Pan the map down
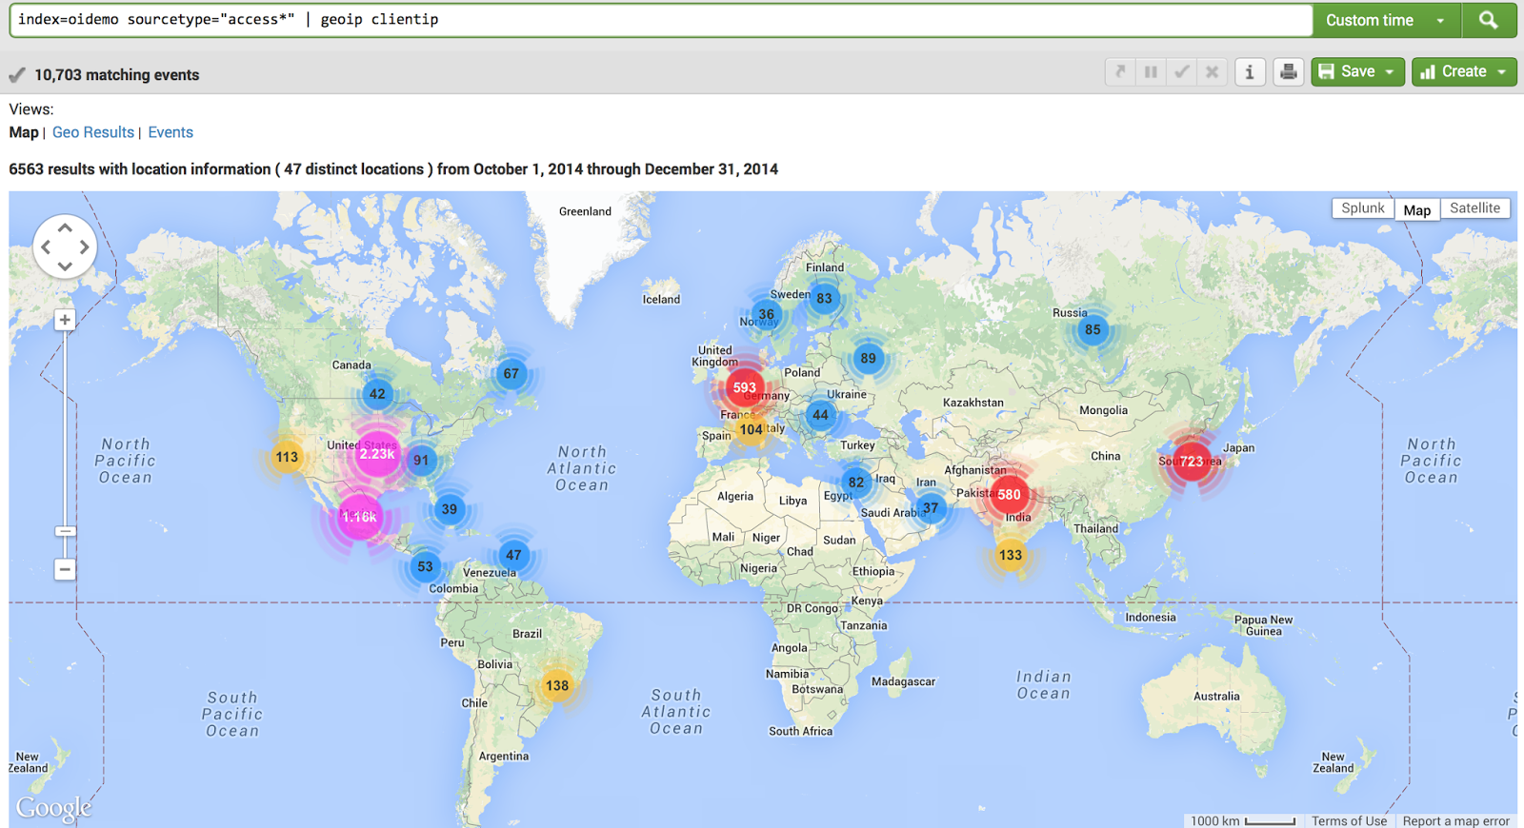Image resolution: width=1524 pixels, height=828 pixels. [65, 266]
